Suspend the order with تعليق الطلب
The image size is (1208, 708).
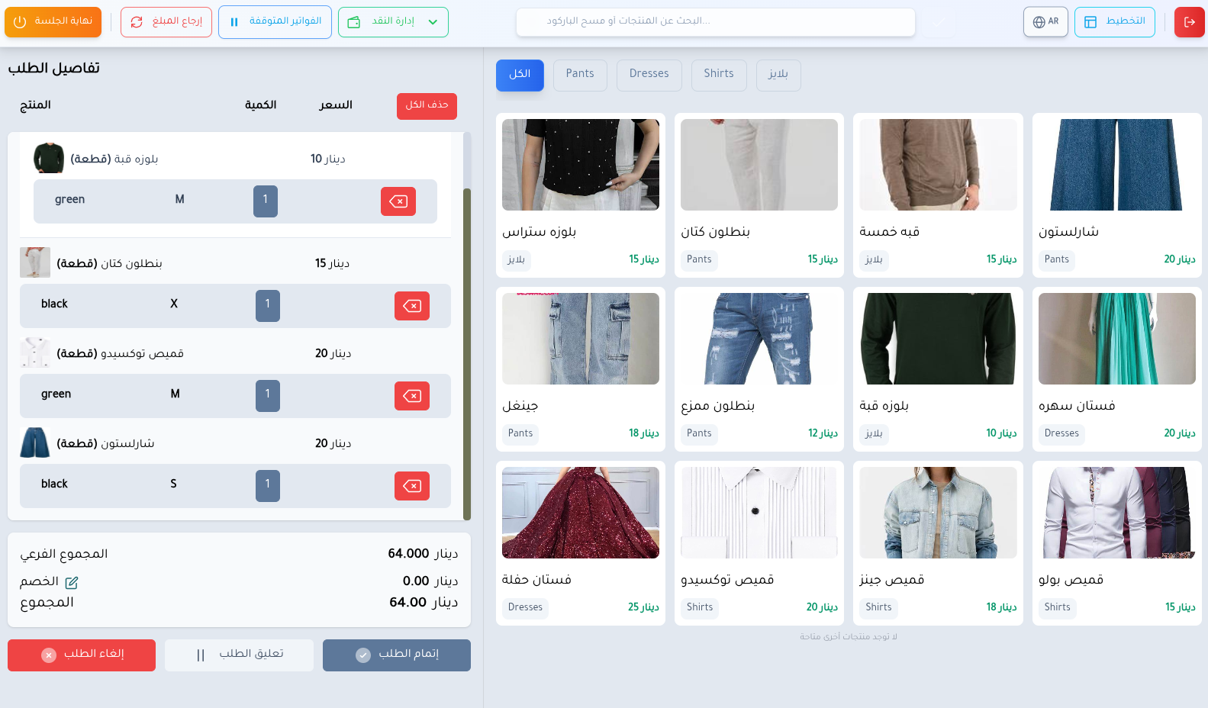[239, 655]
